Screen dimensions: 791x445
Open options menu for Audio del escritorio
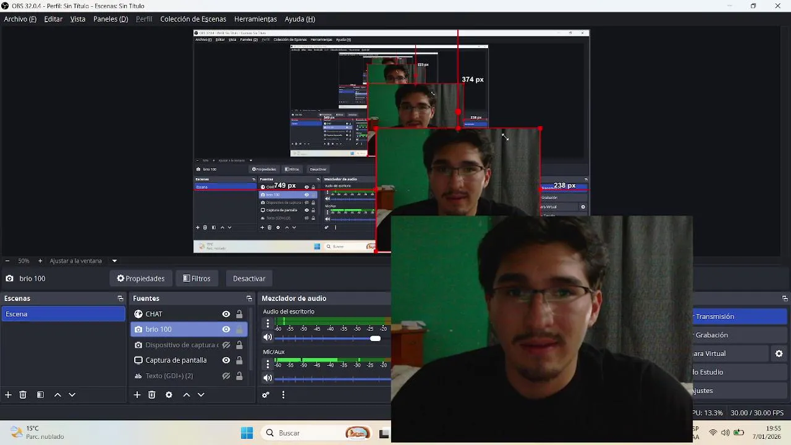(x=268, y=323)
